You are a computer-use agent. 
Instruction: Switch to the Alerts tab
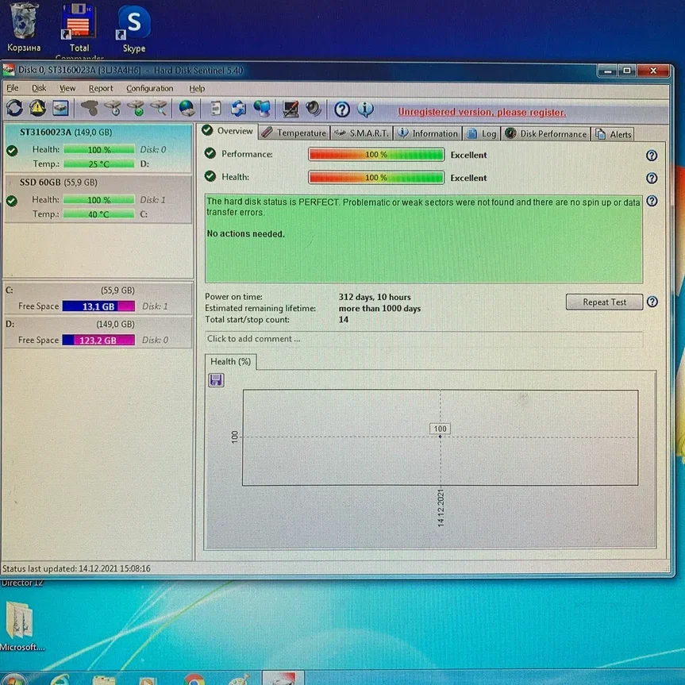tap(614, 134)
